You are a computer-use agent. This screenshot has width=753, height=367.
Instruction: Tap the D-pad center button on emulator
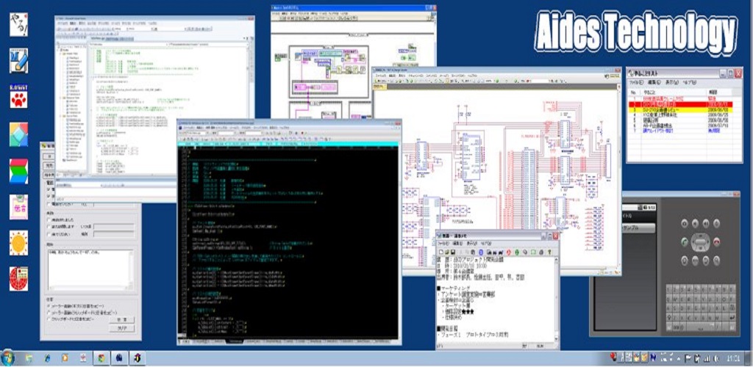click(700, 241)
